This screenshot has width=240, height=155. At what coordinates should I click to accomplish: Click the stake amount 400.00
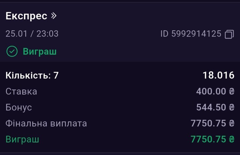(x=211, y=91)
